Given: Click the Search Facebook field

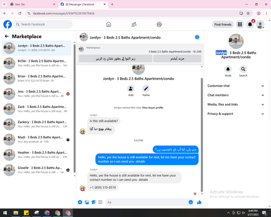Looking at the screenshot, I should click(43, 24).
